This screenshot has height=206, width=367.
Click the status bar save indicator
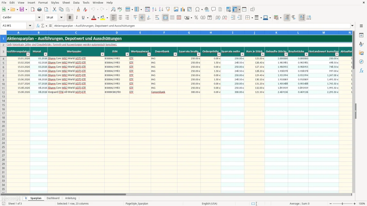(4, 204)
